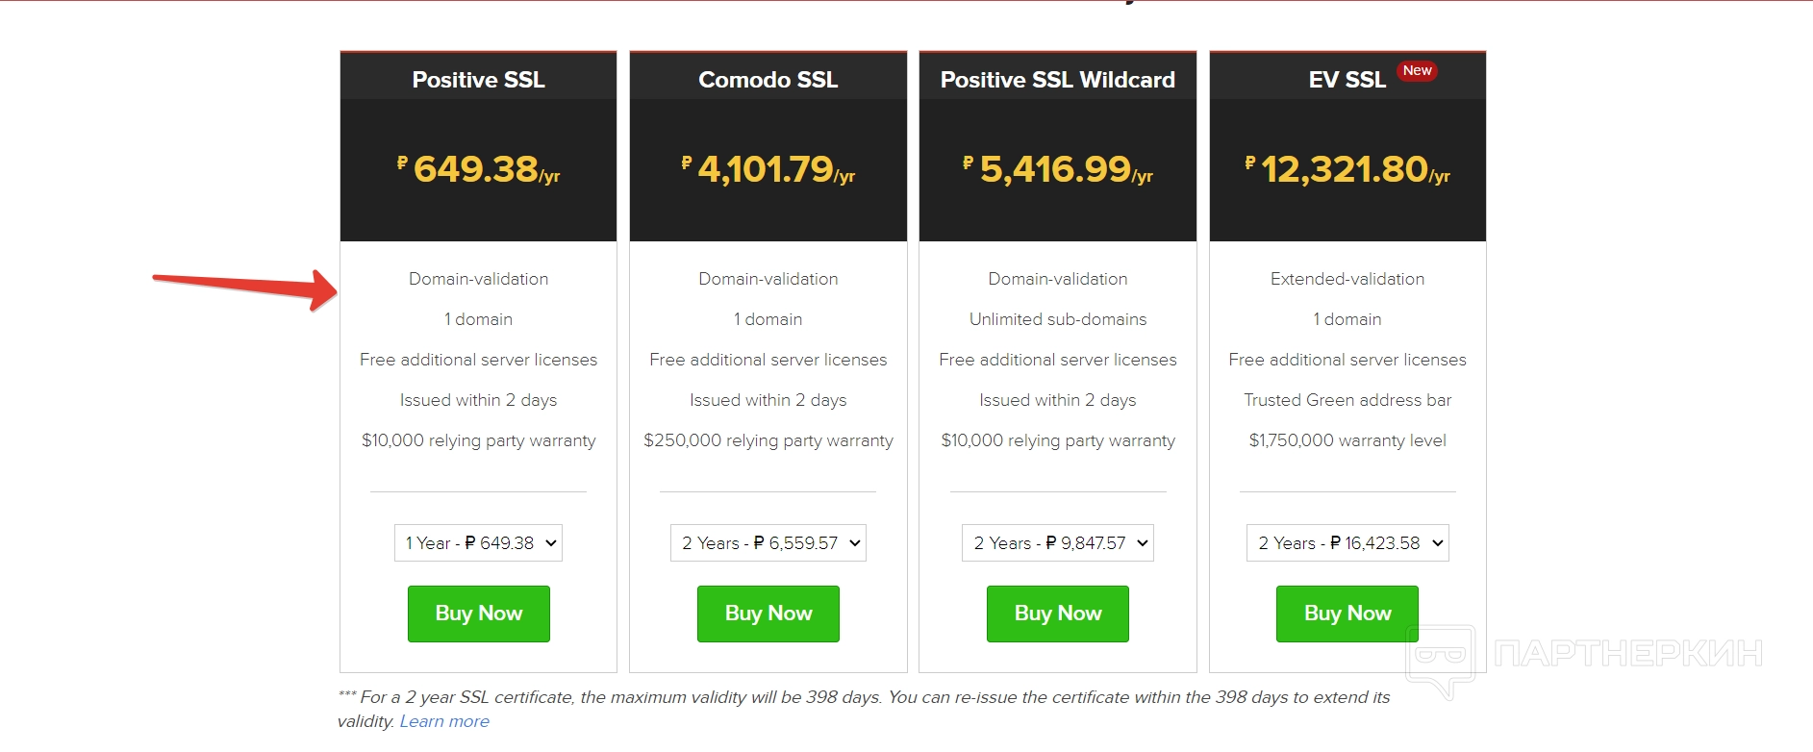Expand the '2 Years - ₱ 6,559.57' dropdown
Image resolution: width=1813 pixels, height=752 pixels.
768,543
